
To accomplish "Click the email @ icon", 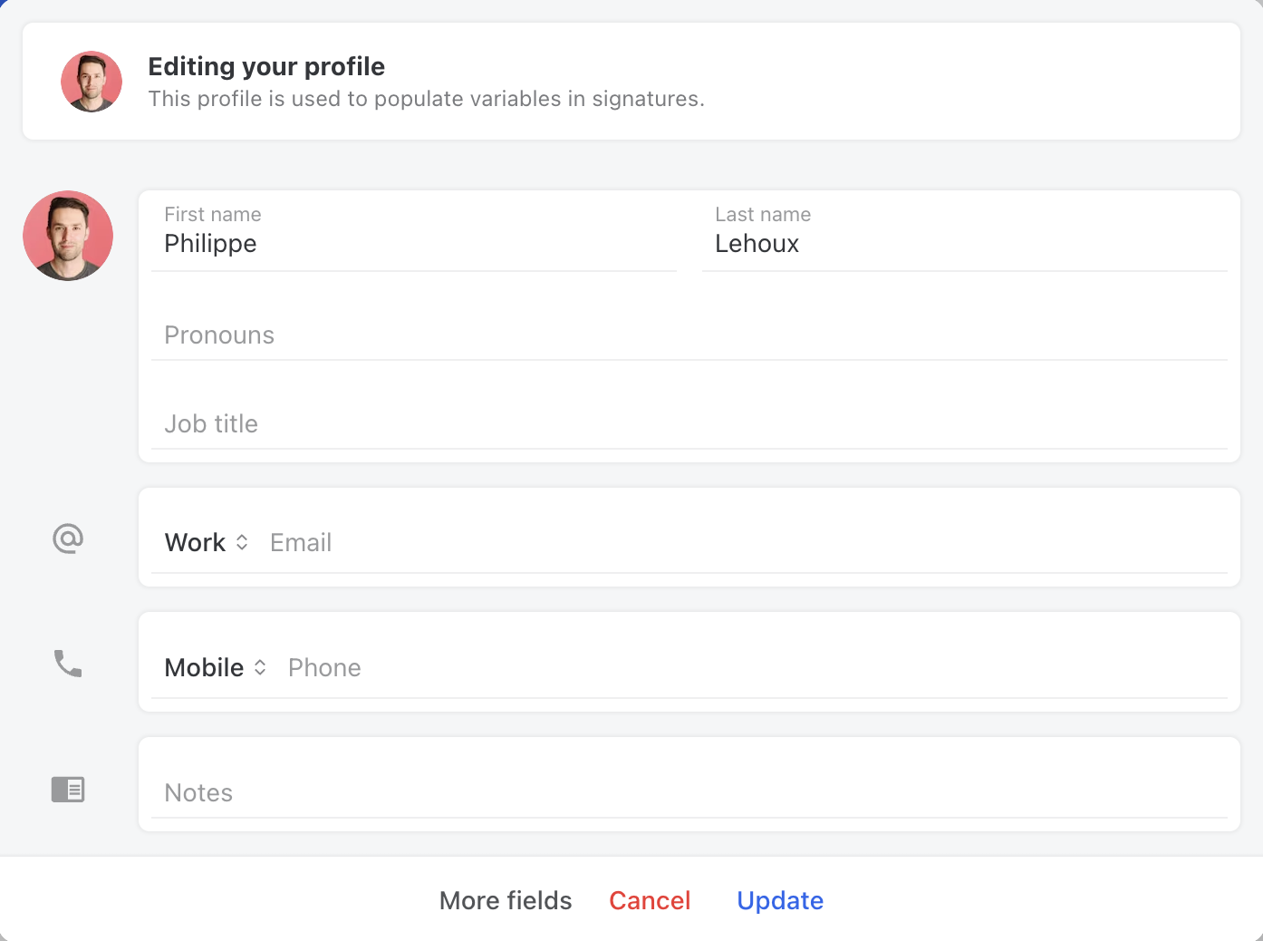I will click(x=68, y=538).
